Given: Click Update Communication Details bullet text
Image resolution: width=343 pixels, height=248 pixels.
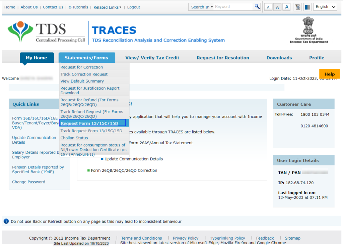Looking at the screenshot, I should tap(134, 159).
